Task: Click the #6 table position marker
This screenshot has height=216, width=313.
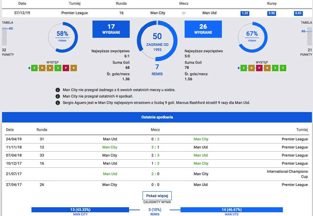Action: pos(304,31)
